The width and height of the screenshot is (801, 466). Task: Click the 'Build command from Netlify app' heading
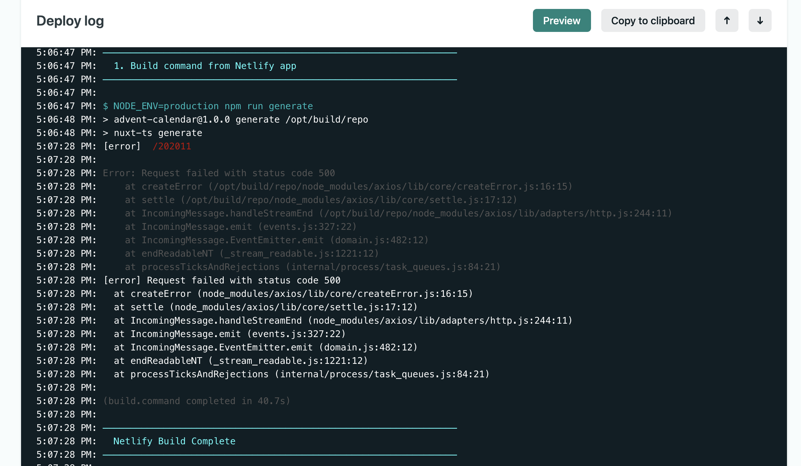(205, 66)
